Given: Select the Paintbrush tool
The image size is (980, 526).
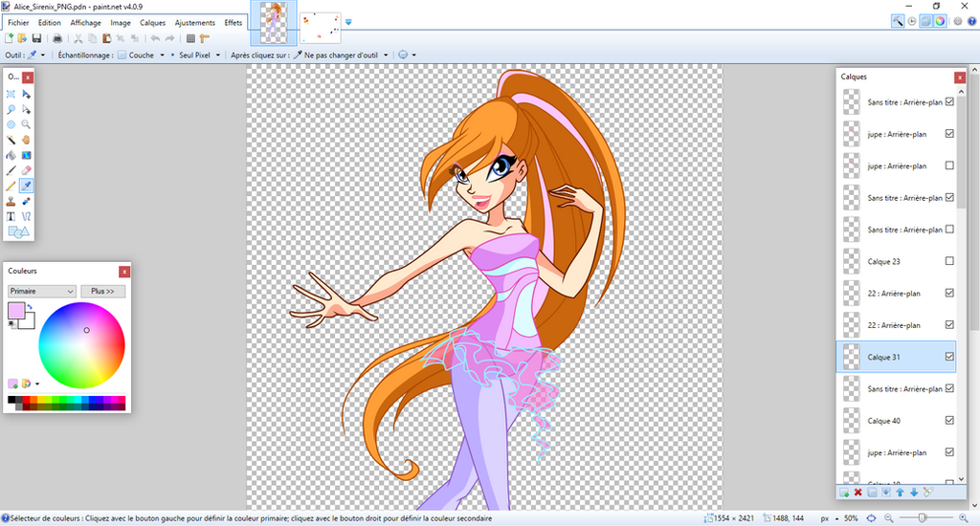Looking at the screenshot, I should pyautogui.click(x=11, y=170).
